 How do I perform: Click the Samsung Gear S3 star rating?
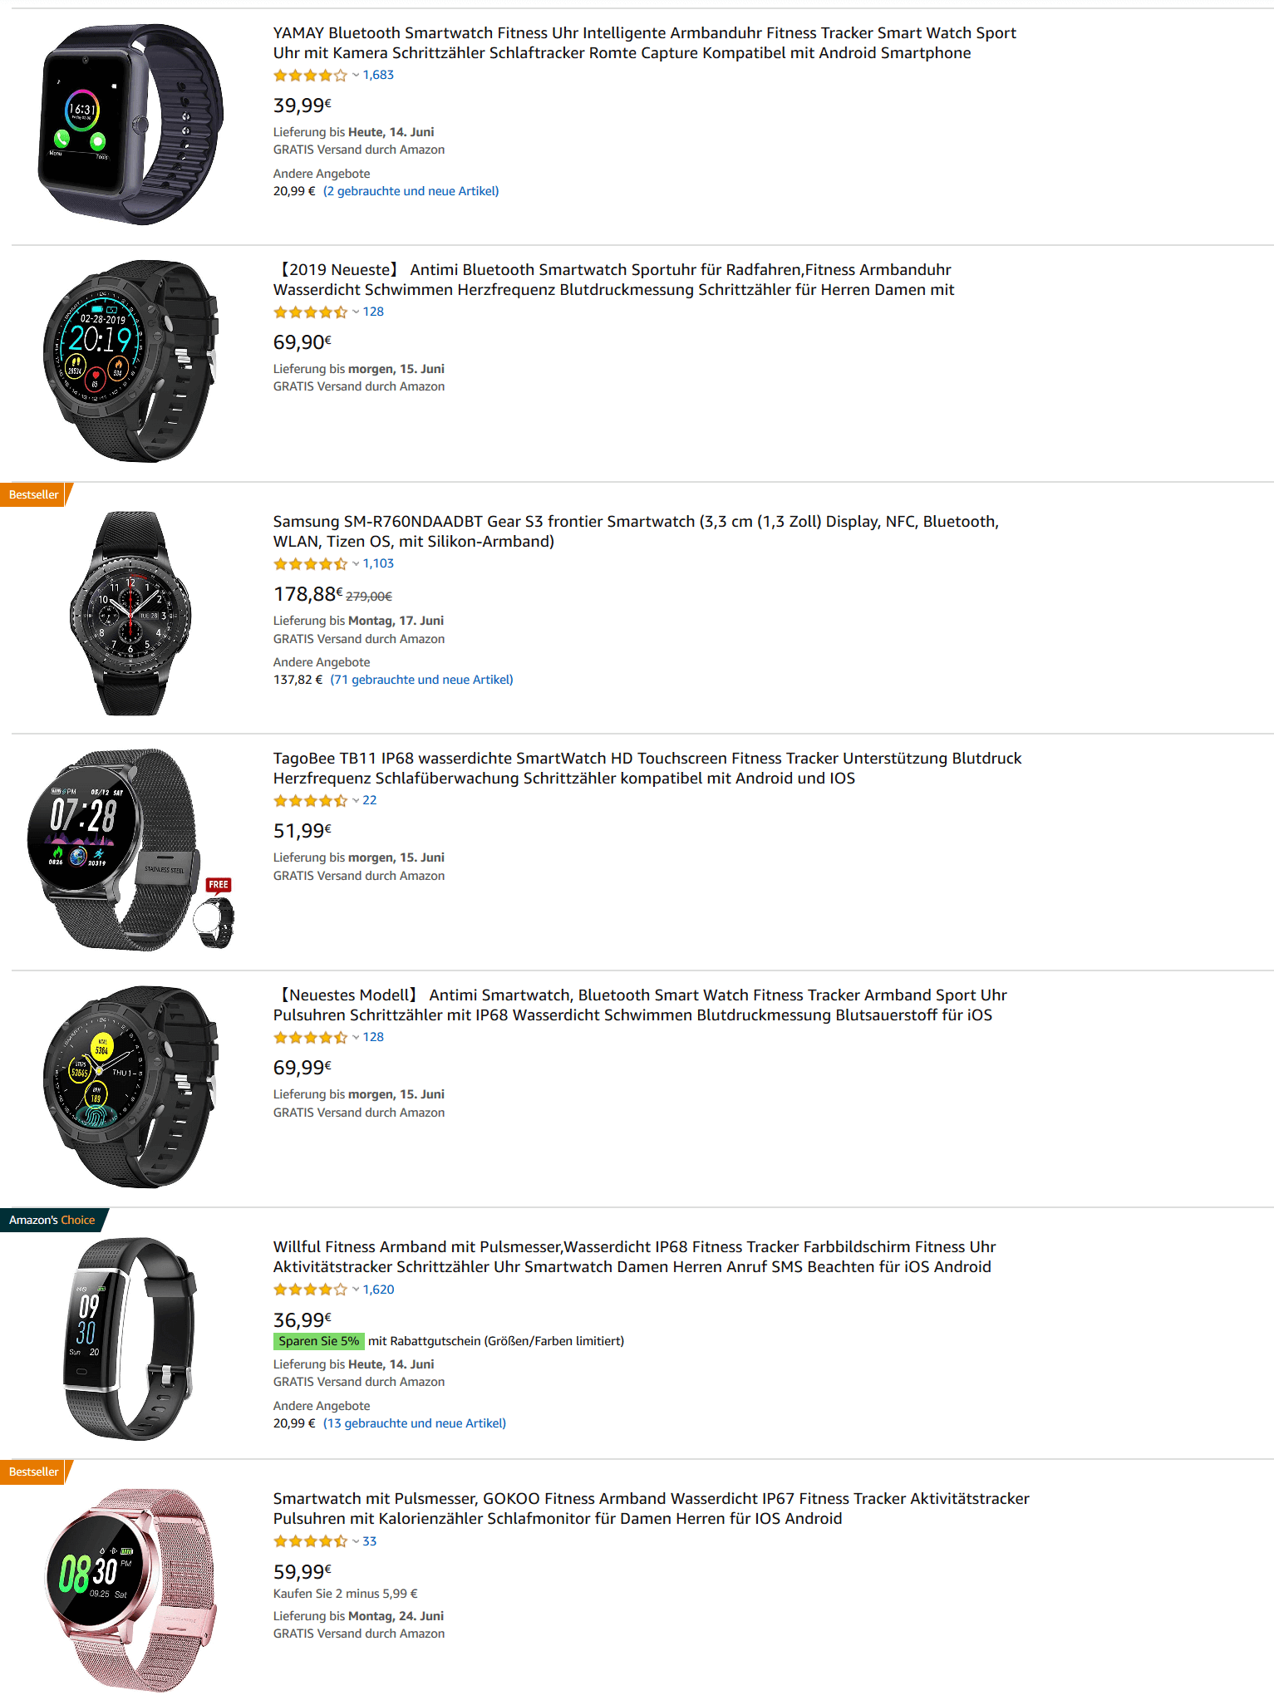coord(310,564)
